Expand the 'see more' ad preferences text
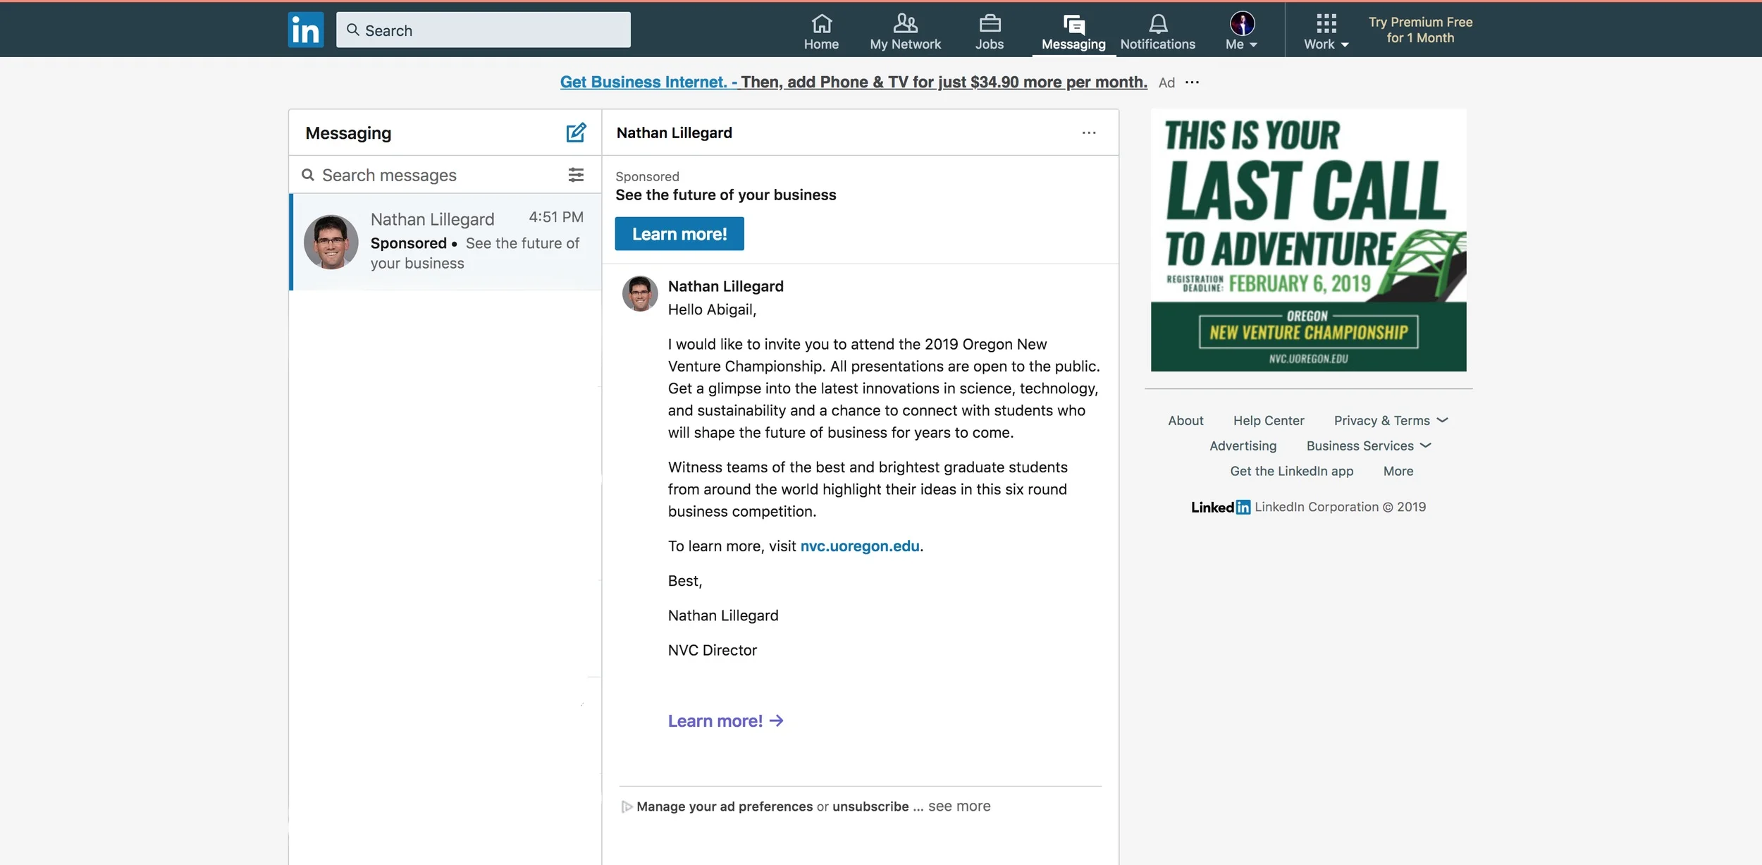The image size is (1762, 865). (959, 806)
